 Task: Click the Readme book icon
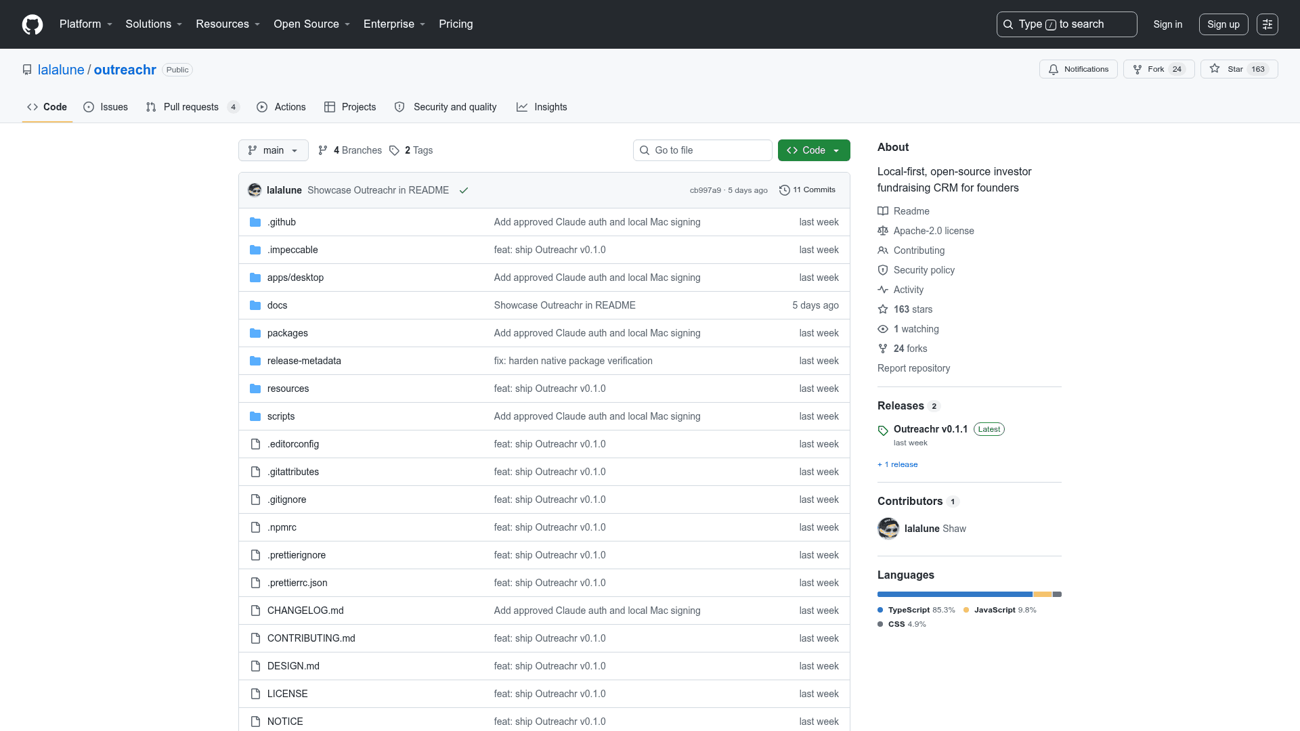(x=883, y=211)
